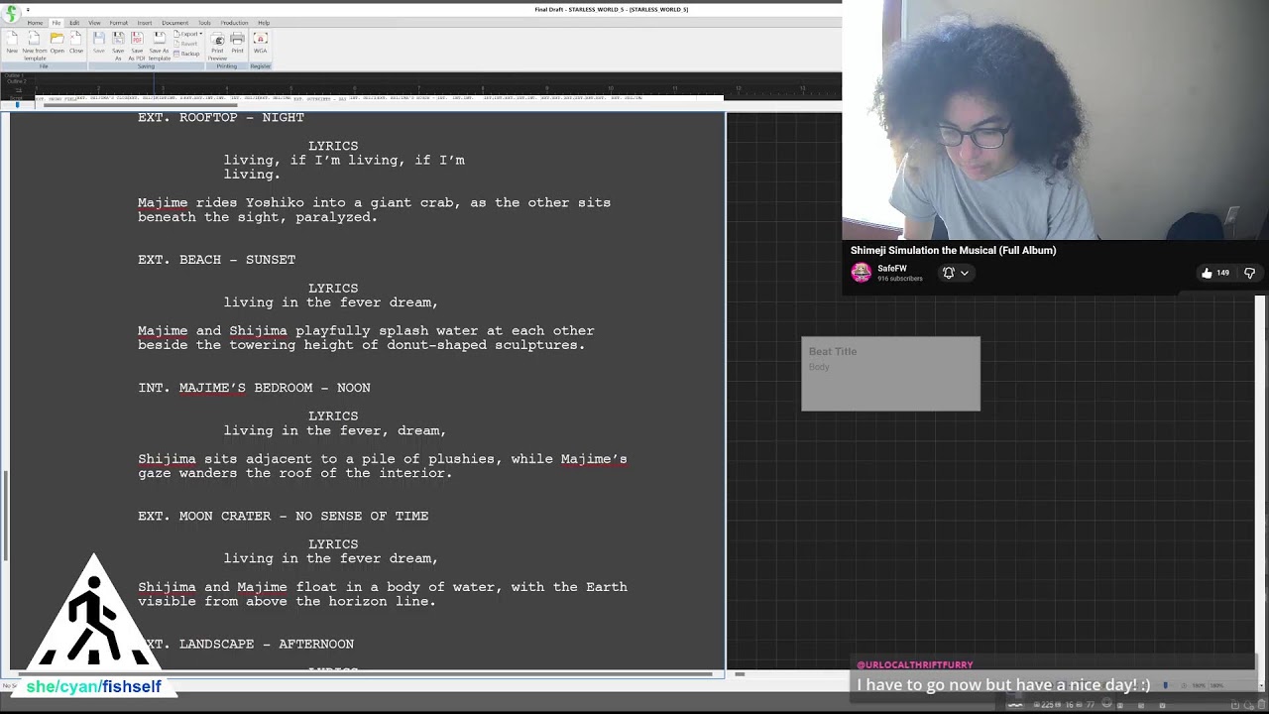Click the Body text of the beat card
The height and width of the screenshot is (714, 1269).
tap(819, 367)
